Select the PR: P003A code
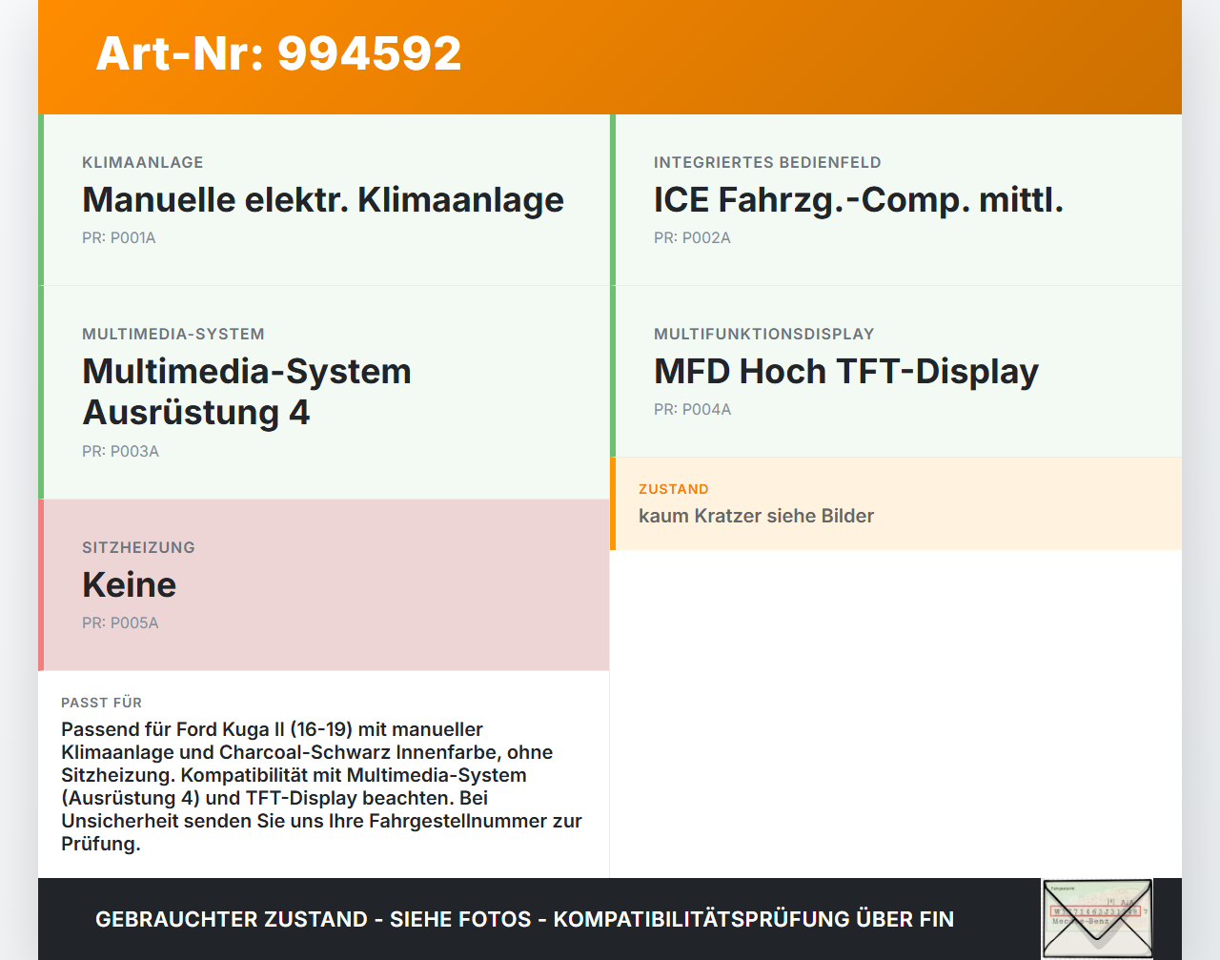The height and width of the screenshot is (960, 1220). tap(120, 452)
